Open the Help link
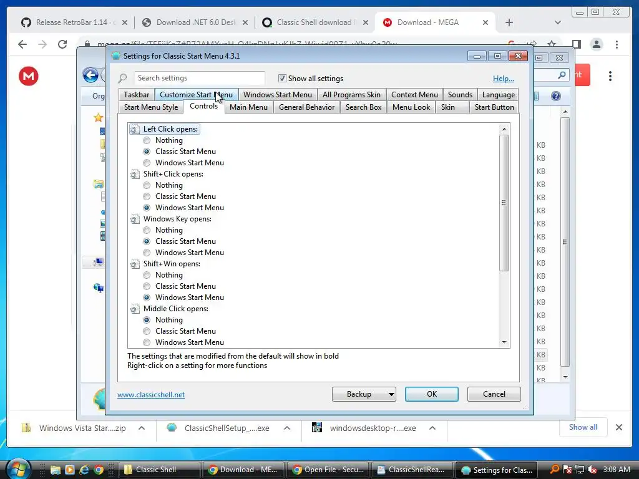 (504, 79)
